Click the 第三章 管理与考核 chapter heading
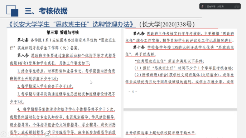 [x=63, y=33]
